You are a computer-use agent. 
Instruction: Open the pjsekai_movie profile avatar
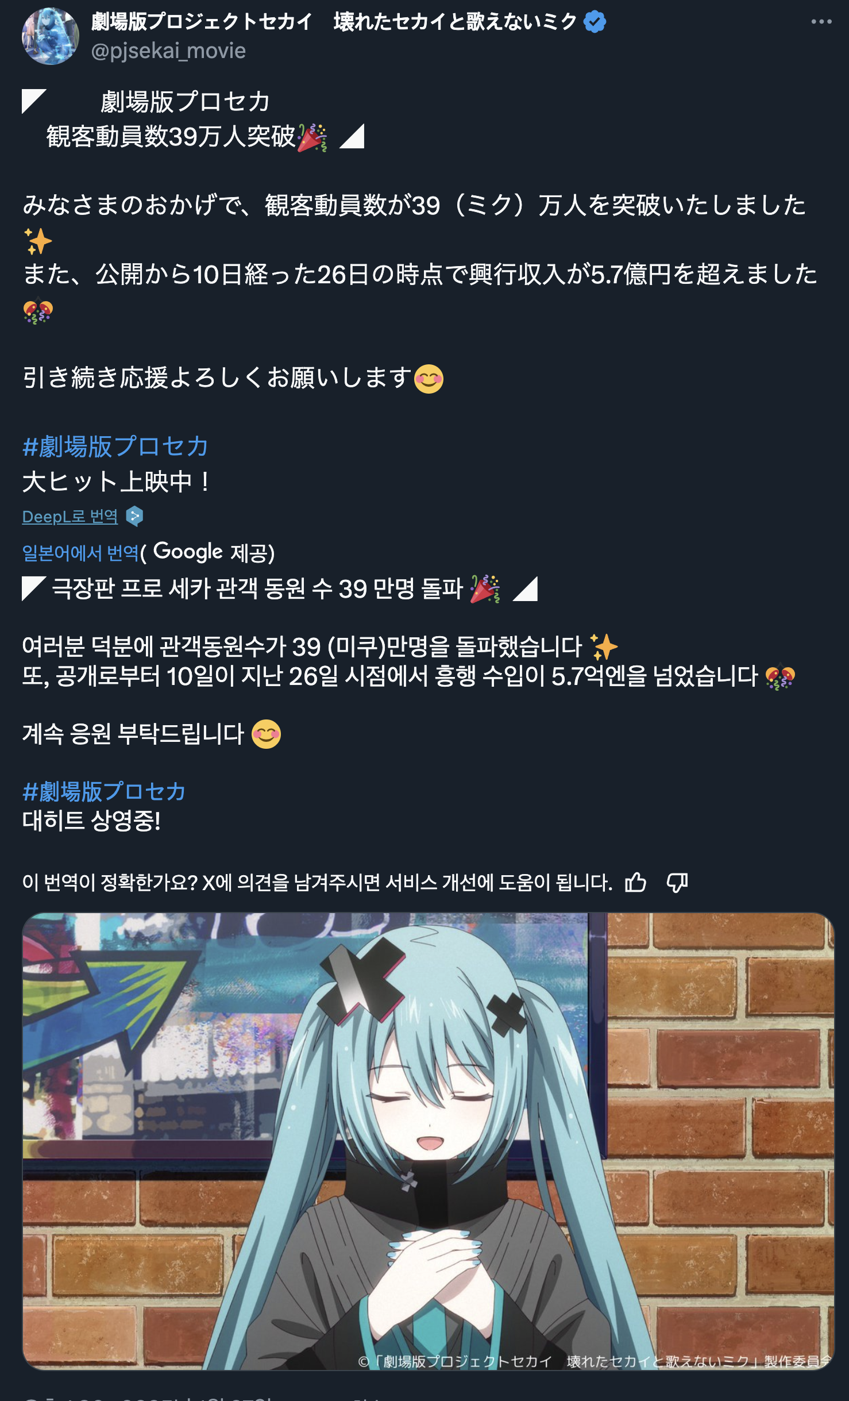pos(51,36)
